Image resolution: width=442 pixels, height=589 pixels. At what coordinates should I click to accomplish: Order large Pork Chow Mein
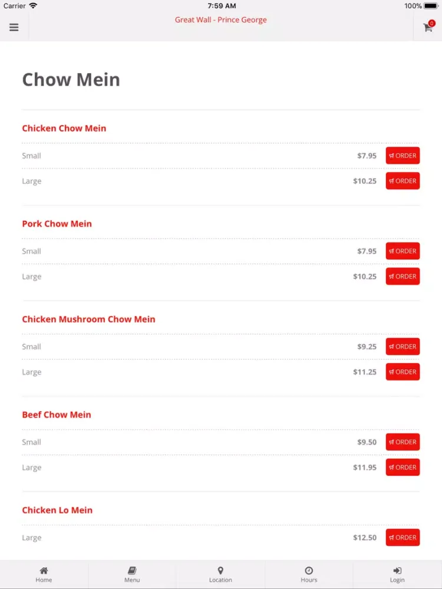(x=403, y=276)
